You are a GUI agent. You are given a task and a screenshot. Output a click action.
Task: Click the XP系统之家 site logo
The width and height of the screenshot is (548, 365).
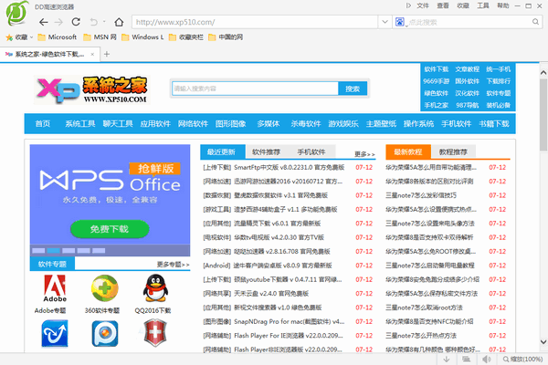click(x=92, y=89)
